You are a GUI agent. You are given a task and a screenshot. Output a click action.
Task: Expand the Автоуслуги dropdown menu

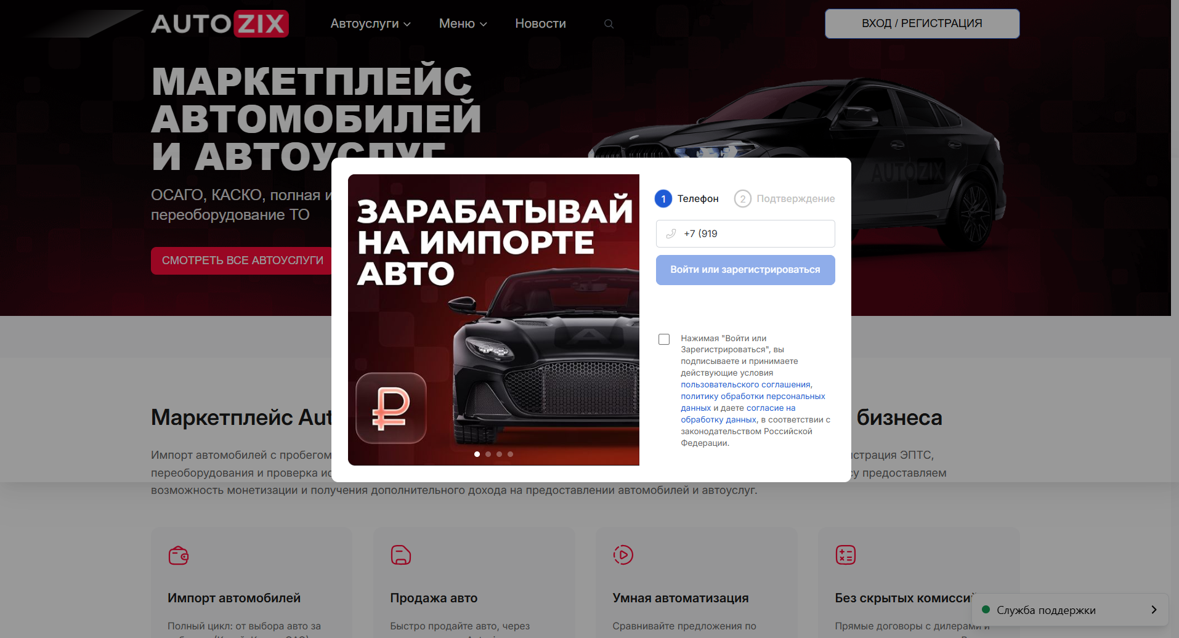click(370, 23)
